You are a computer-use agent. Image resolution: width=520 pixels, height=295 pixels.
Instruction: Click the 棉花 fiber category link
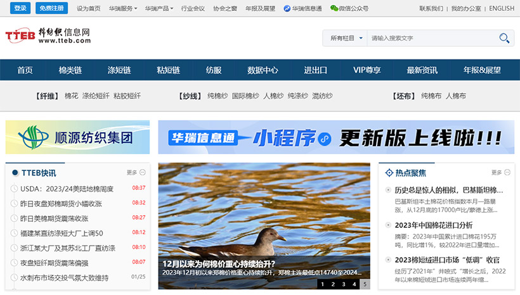(x=72, y=96)
